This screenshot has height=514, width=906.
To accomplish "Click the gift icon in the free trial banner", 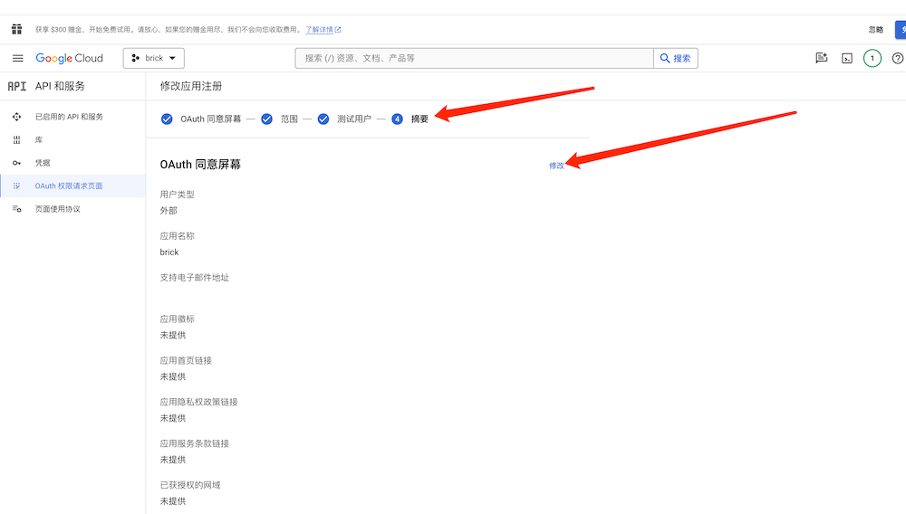I will (16, 29).
